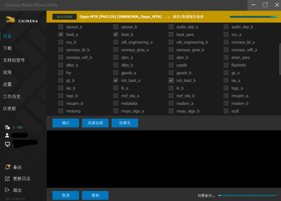
Task: Check the logo_a checkbox
Action: [226, 88]
